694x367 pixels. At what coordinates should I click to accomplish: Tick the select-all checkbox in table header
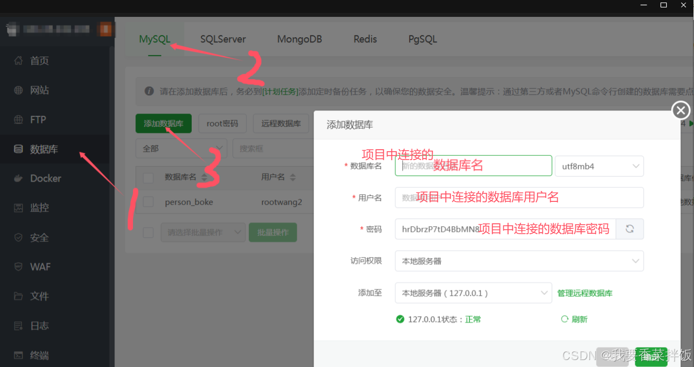148,178
